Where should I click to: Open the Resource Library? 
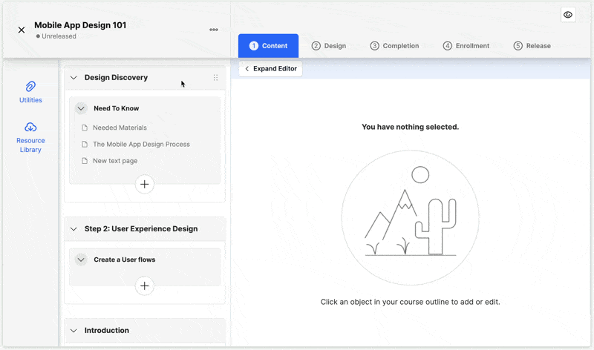(30, 138)
